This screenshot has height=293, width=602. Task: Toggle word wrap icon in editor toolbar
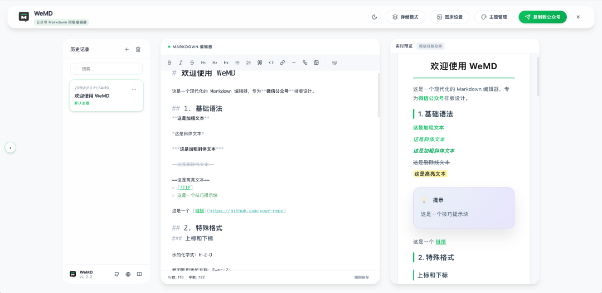point(334,63)
